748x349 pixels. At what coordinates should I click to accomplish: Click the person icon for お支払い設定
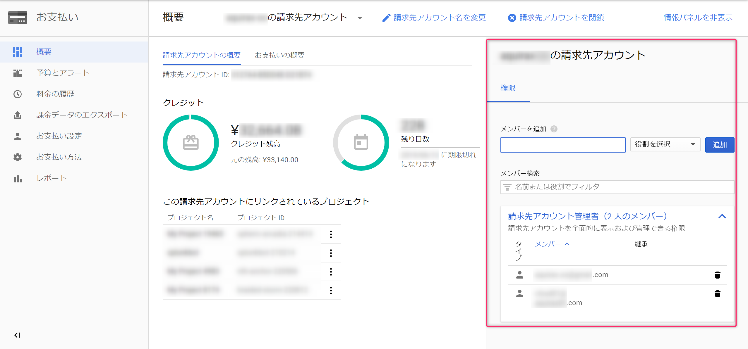[18, 136]
